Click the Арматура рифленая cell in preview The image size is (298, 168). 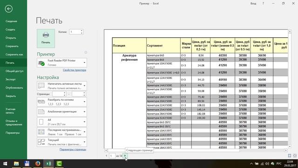click(129, 57)
